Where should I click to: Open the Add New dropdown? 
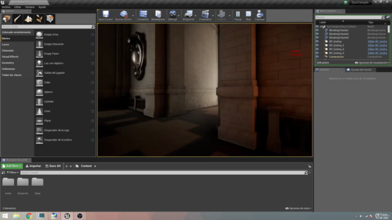pyautogui.click(x=12, y=166)
